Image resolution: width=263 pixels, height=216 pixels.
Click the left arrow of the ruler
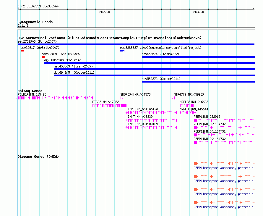coord(18,9)
